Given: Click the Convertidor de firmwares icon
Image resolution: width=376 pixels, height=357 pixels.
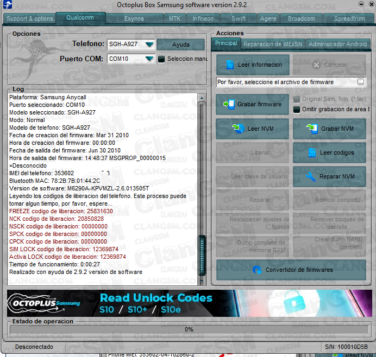Looking at the screenshot, I should tap(257, 270).
